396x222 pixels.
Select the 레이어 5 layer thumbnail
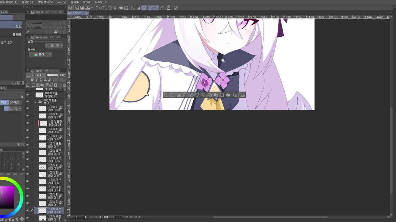[43, 138]
